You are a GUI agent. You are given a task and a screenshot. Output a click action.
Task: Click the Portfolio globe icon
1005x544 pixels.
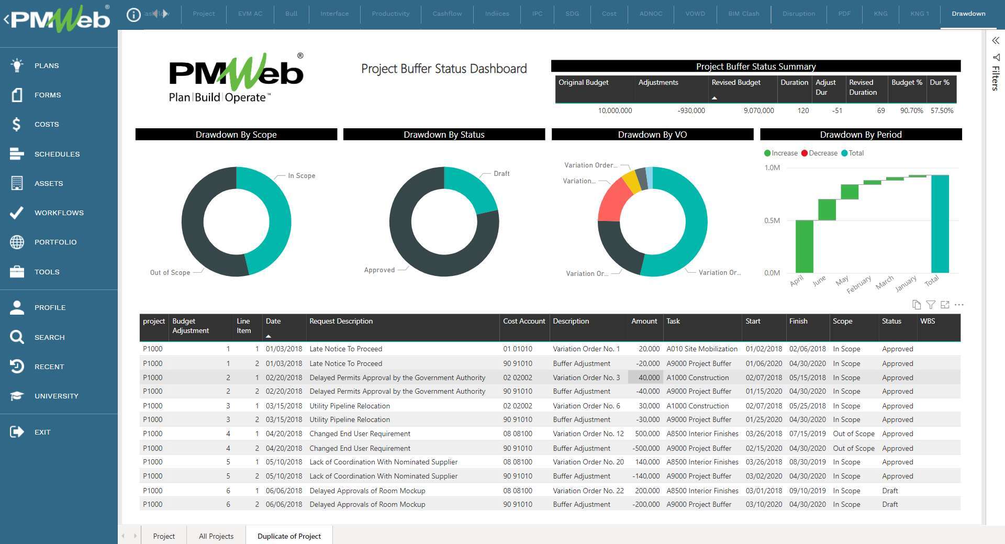[17, 242]
